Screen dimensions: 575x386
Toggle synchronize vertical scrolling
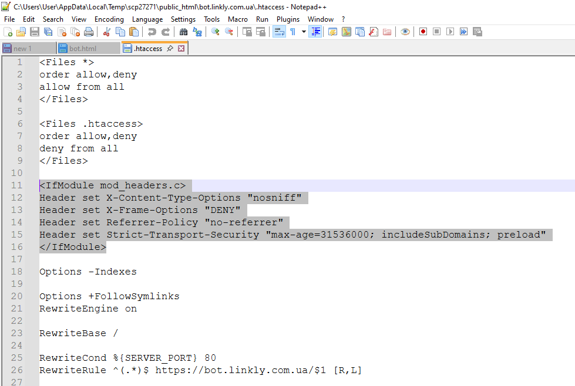coord(247,32)
